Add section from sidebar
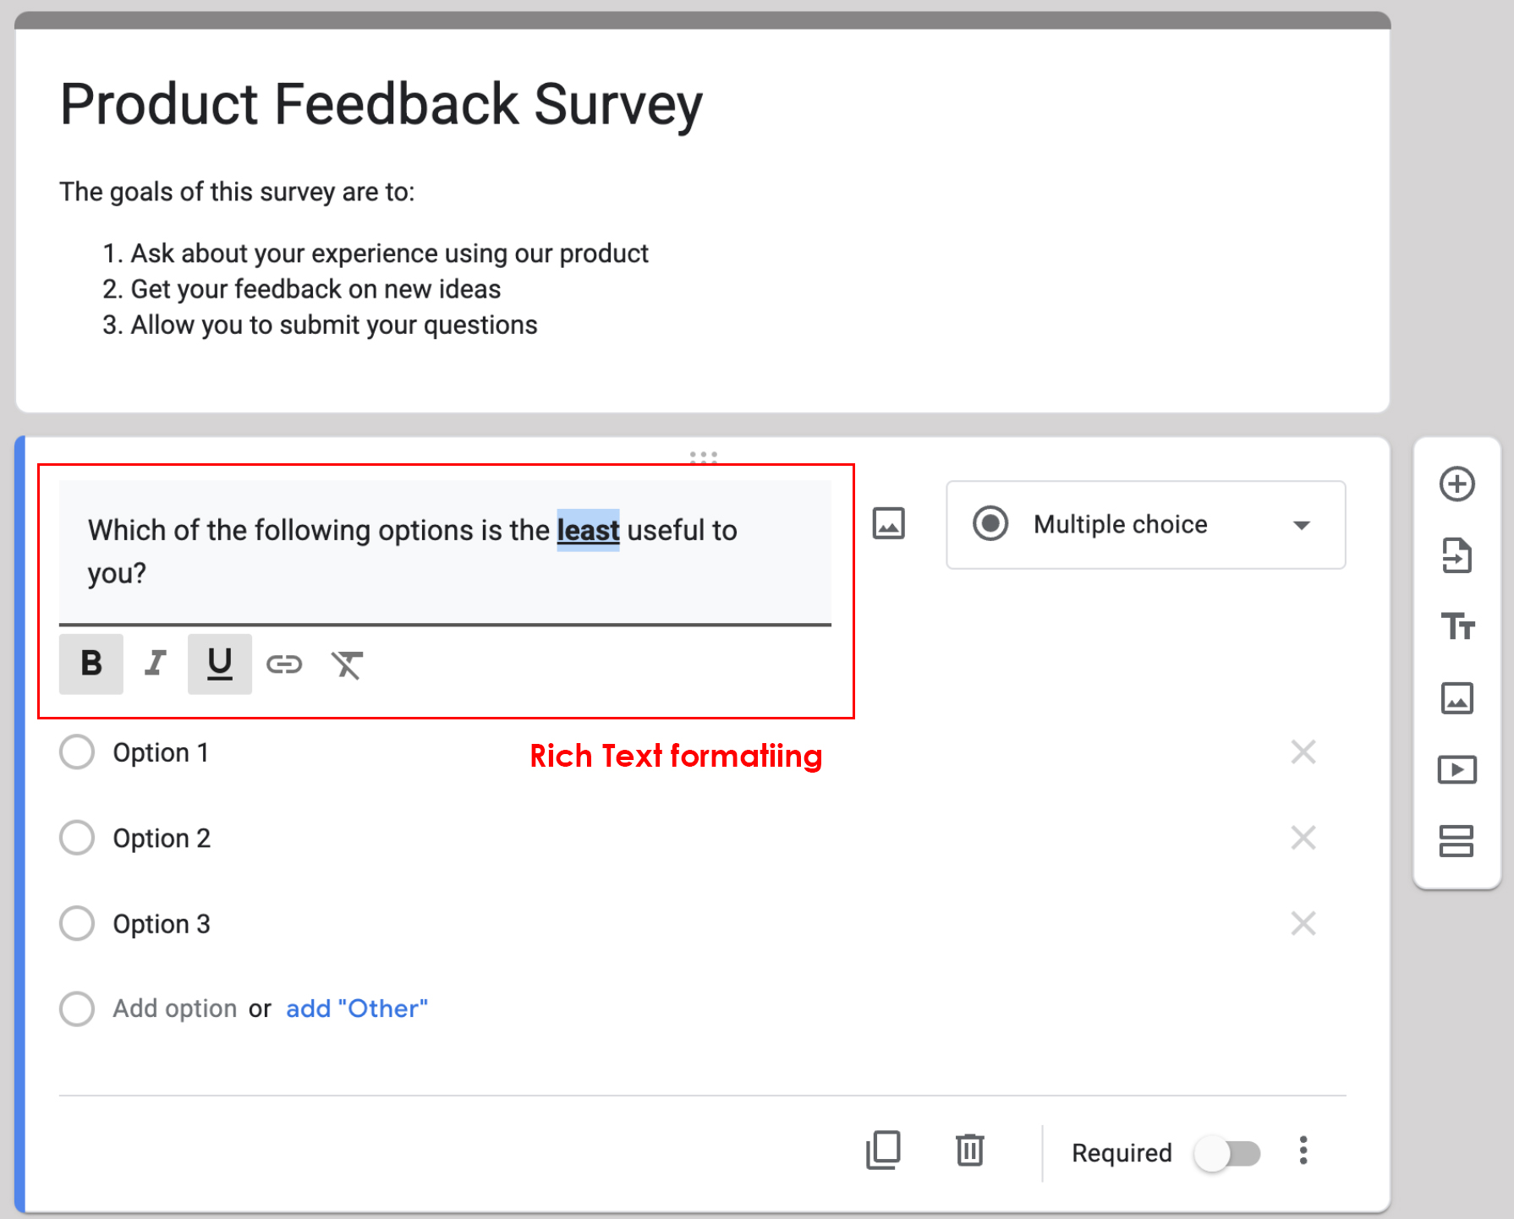The width and height of the screenshot is (1514, 1219). (x=1456, y=841)
